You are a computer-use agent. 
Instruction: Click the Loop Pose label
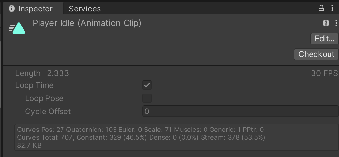[x=44, y=98]
